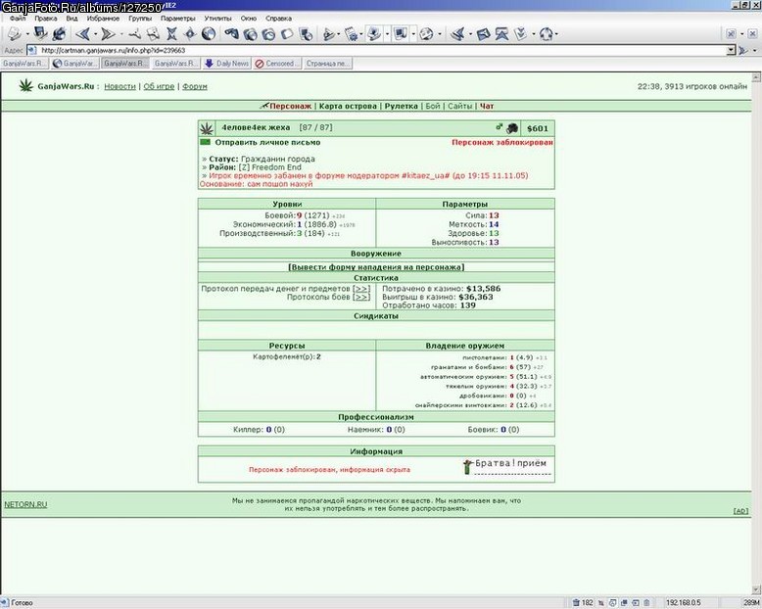Open the Файл menu
The image size is (762, 609).
click(x=18, y=19)
